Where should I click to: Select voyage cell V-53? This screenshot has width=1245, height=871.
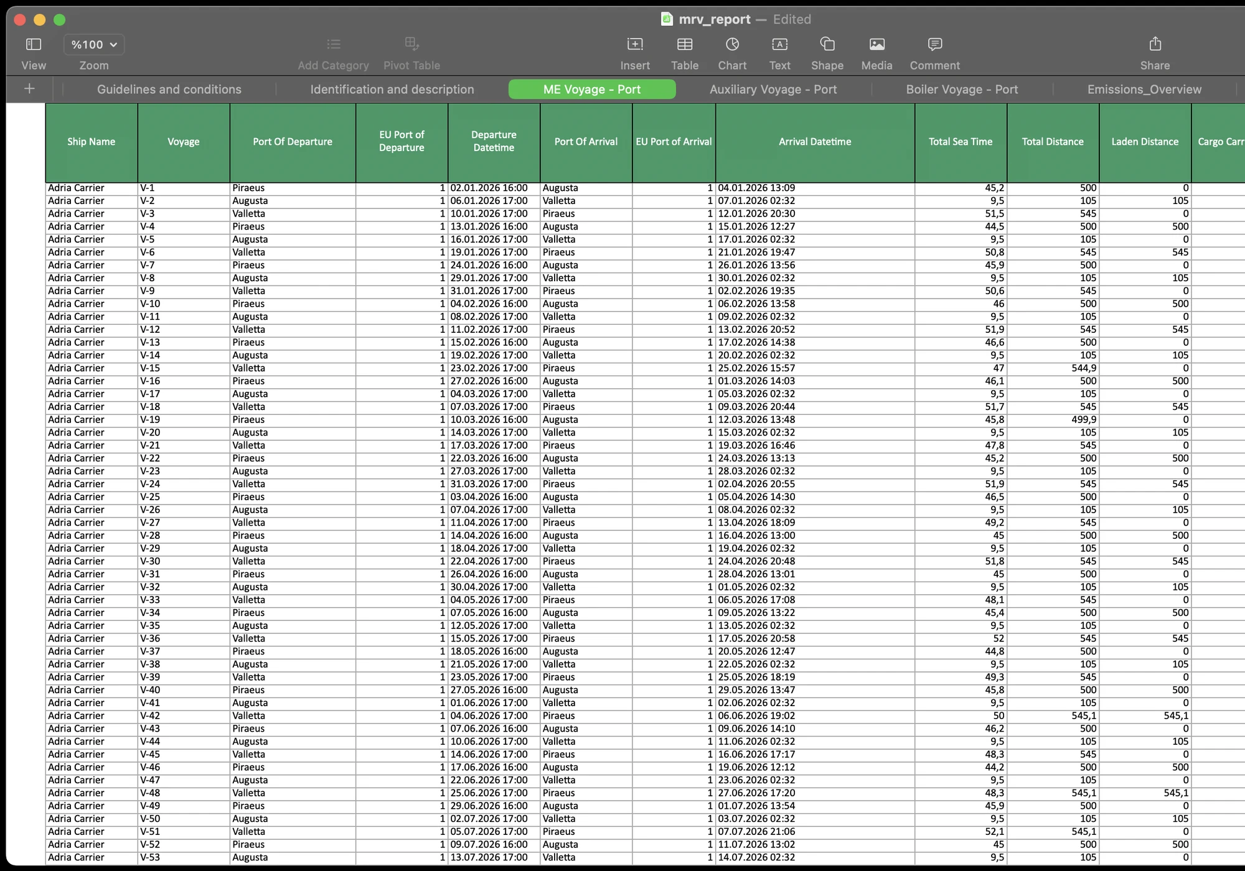click(x=184, y=857)
